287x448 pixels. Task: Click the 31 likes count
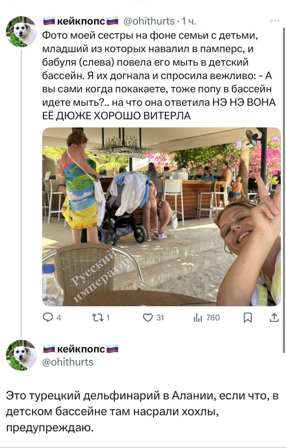tap(160, 318)
